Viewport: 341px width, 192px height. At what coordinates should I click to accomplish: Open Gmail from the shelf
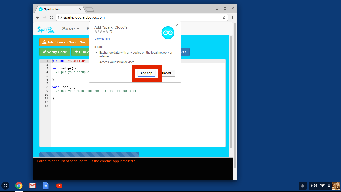(x=32, y=186)
